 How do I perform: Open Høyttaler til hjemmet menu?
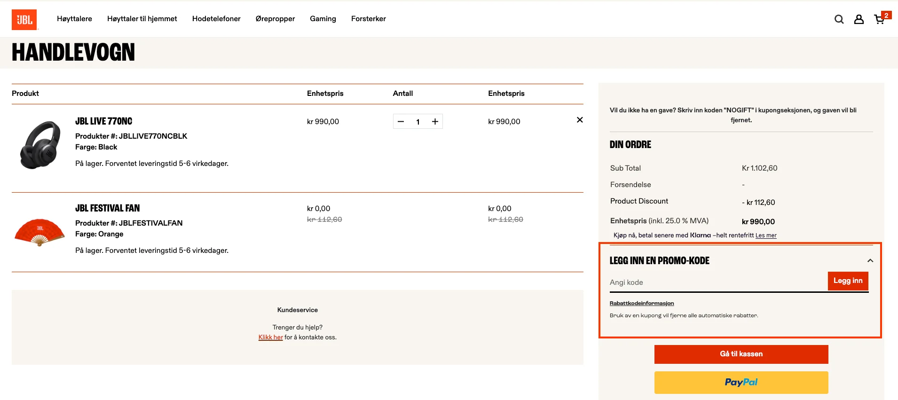tap(142, 19)
